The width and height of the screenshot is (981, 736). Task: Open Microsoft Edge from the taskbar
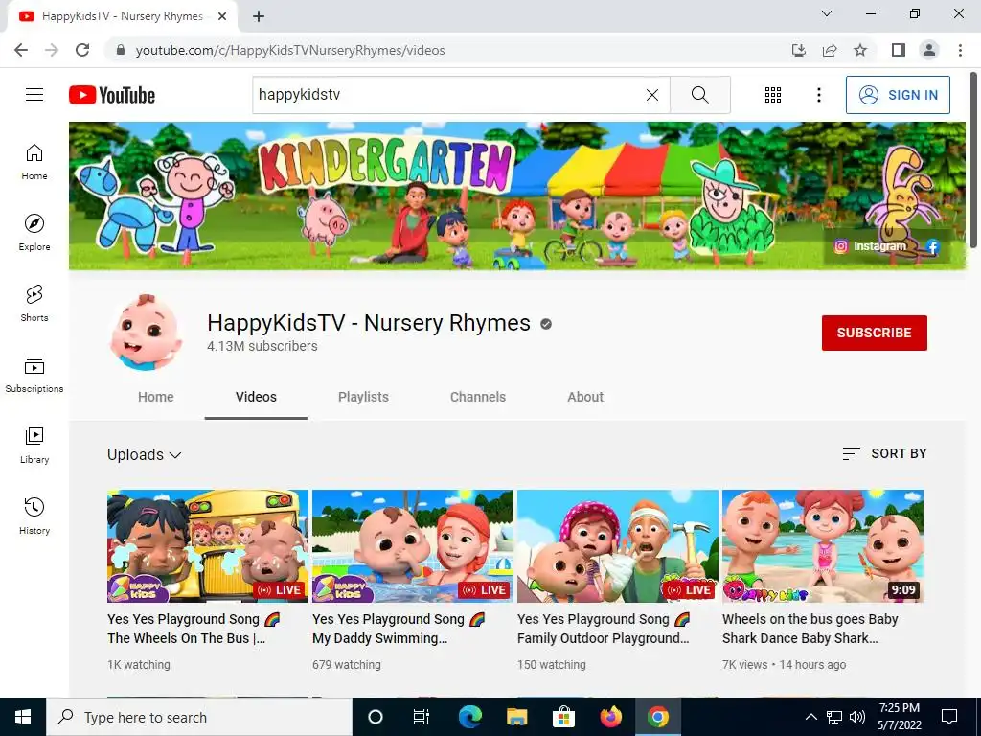(x=469, y=717)
